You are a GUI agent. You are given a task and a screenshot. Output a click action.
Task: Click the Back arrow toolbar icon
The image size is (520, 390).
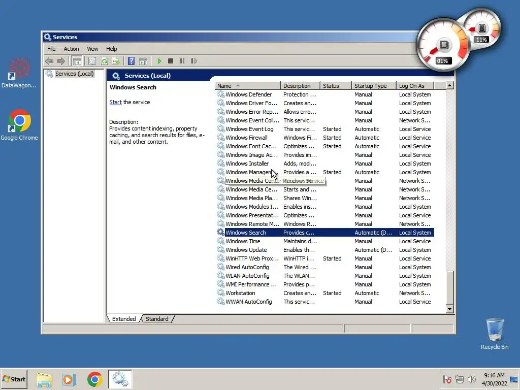tap(49, 61)
